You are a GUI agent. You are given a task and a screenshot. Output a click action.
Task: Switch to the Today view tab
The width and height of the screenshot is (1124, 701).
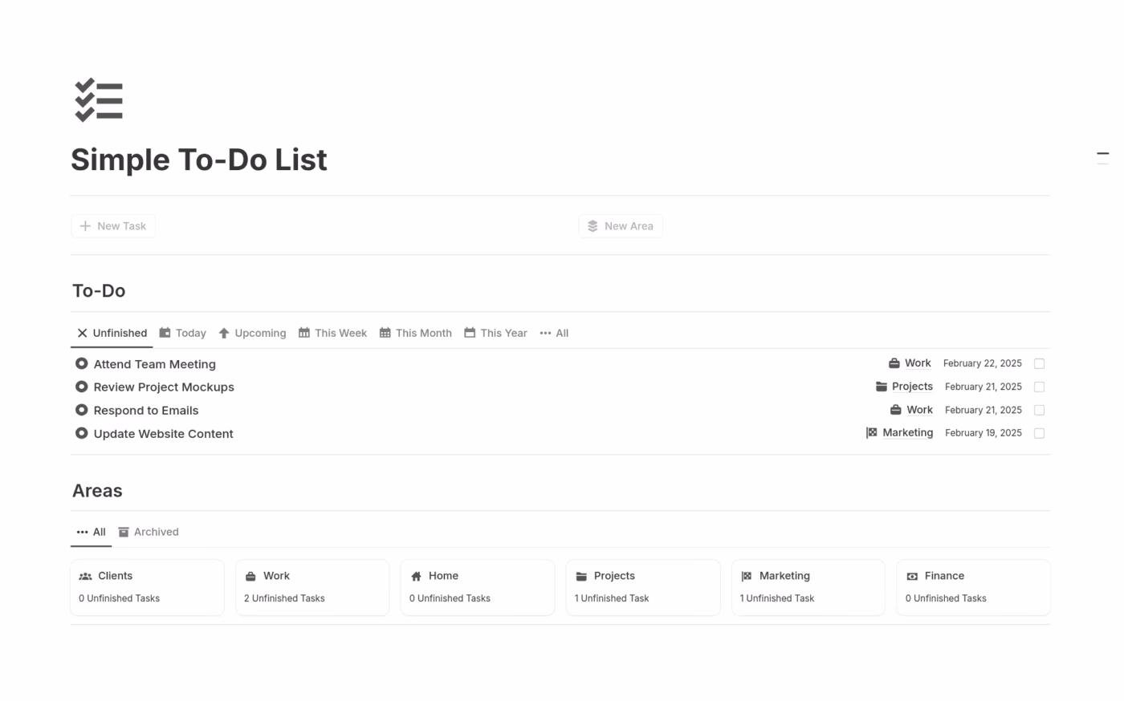(183, 333)
